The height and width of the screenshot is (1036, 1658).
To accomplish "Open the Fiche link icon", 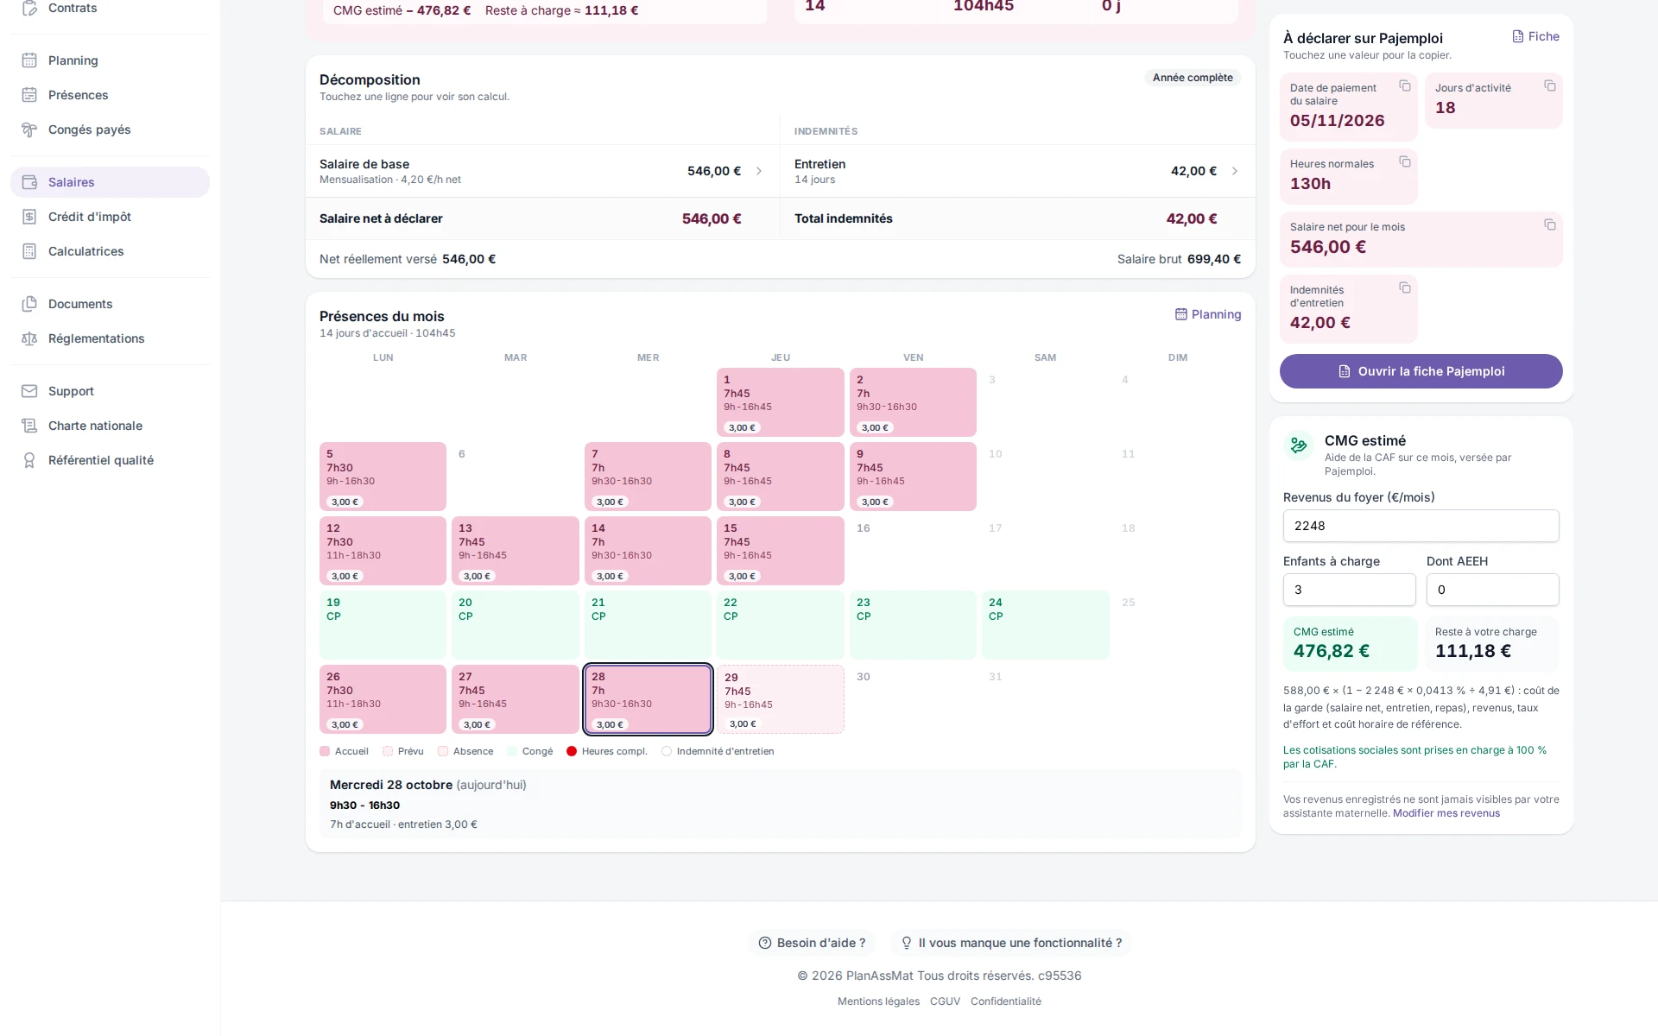I will tap(1518, 36).
